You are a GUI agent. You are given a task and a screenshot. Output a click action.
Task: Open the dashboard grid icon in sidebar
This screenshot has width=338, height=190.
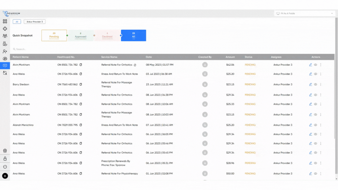coord(5,21)
